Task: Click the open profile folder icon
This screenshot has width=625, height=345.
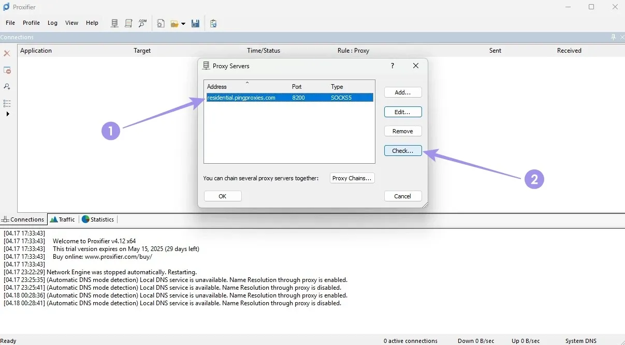Action: tap(175, 24)
